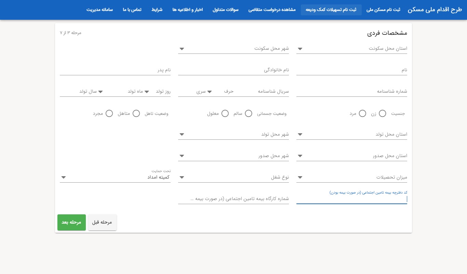This screenshot has height=274, width=467.
Task: Select متاهل marital status
Action: (136, 113)
